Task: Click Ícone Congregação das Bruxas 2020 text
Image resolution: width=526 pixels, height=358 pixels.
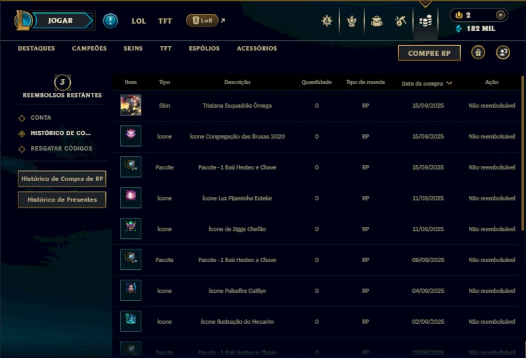Action: (237, 136)
